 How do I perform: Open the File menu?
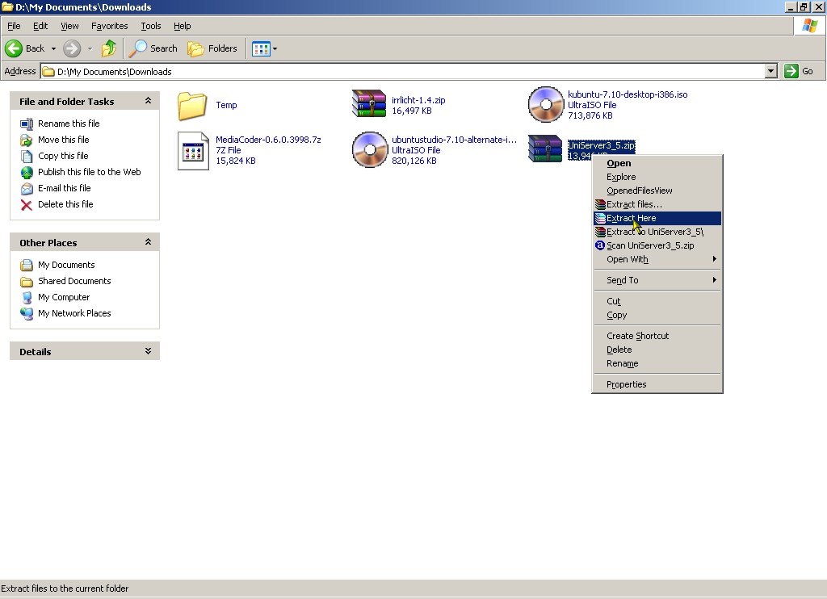[14, 26]
